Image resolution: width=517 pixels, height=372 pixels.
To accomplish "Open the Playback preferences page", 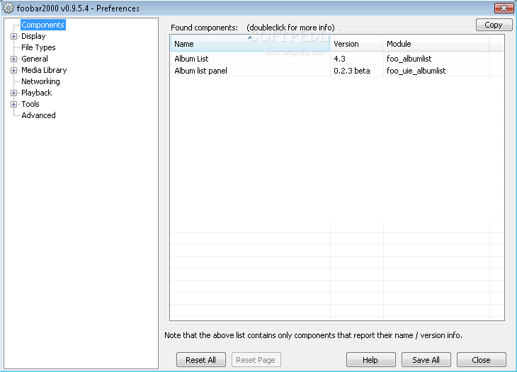I will [x=36, y=93].
